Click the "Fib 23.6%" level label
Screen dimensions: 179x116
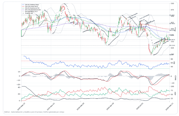coord(172,45)
